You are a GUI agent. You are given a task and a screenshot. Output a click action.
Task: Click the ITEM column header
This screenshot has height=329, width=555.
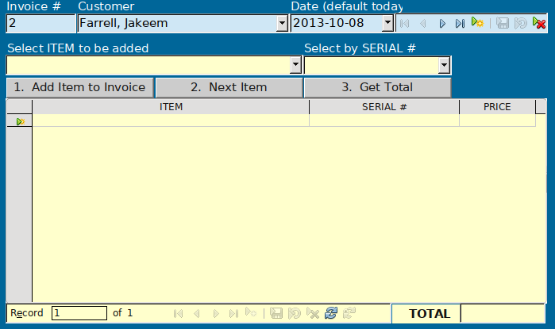click(171, 107)
